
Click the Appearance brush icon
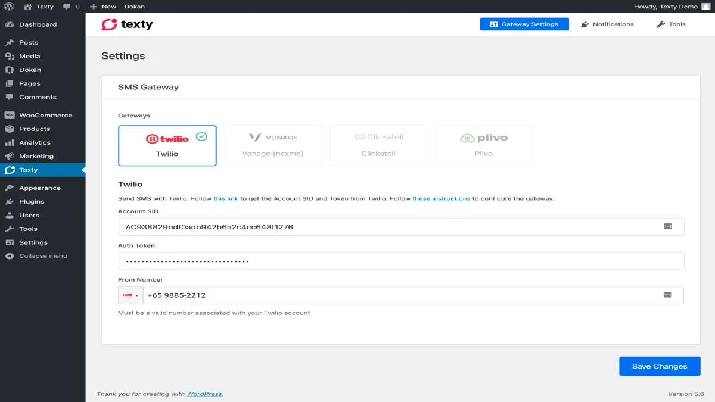pos(10,188)
